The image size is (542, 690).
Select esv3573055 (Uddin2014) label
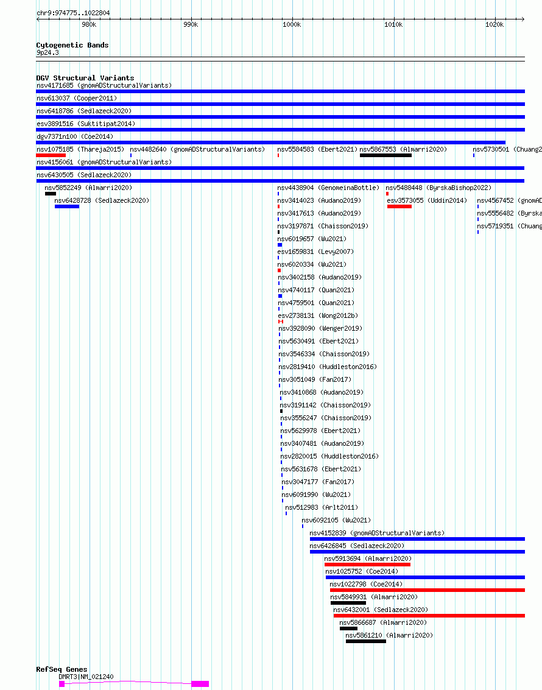point(427,200)
